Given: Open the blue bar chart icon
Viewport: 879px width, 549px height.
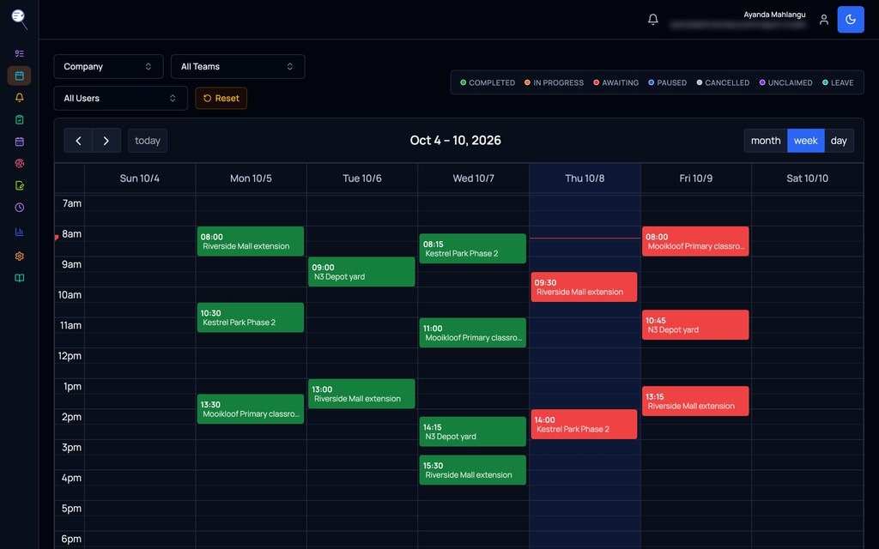Looking at the screenshot, I should (x=20, y=232).
